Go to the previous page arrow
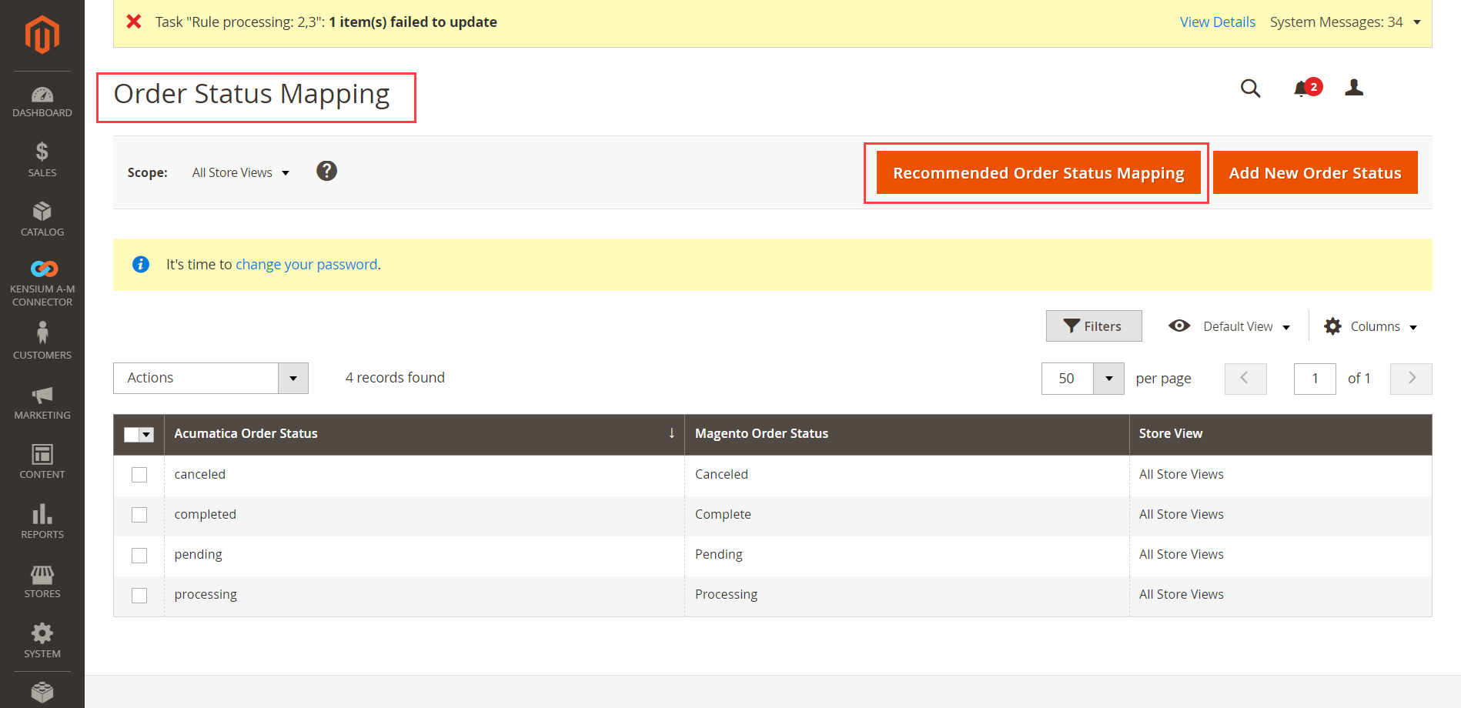The image size is (1461, 708). [1245, 379]
